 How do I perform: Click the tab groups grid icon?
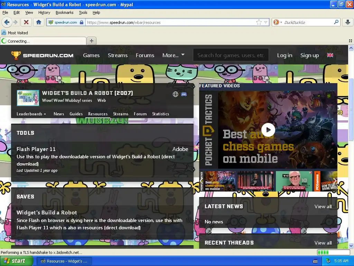[351, 41]
